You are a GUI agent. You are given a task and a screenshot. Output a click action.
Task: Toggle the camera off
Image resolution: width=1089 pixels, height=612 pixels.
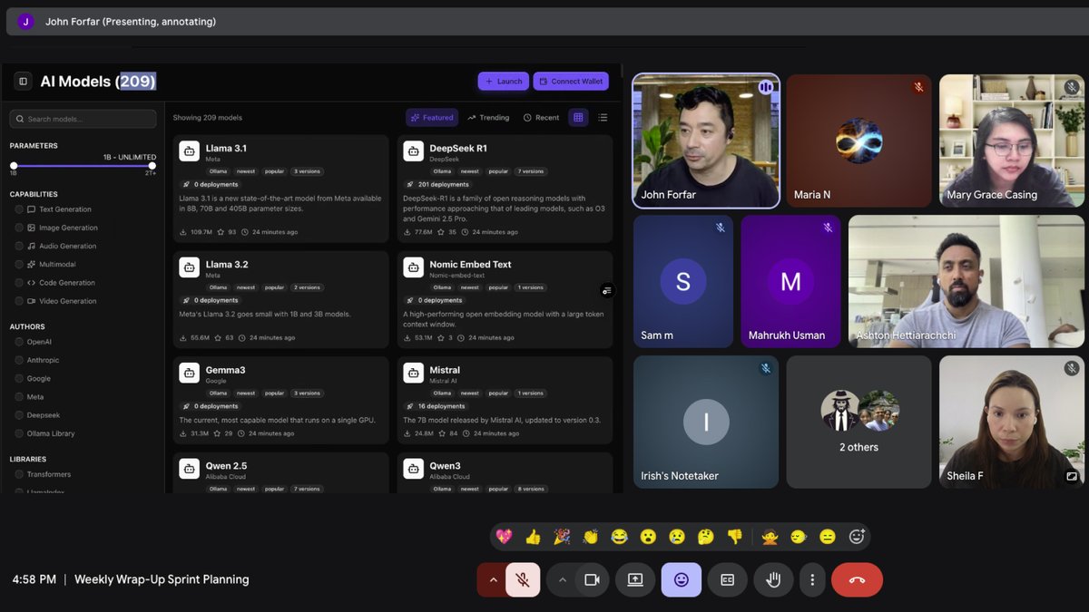point(592,579)
